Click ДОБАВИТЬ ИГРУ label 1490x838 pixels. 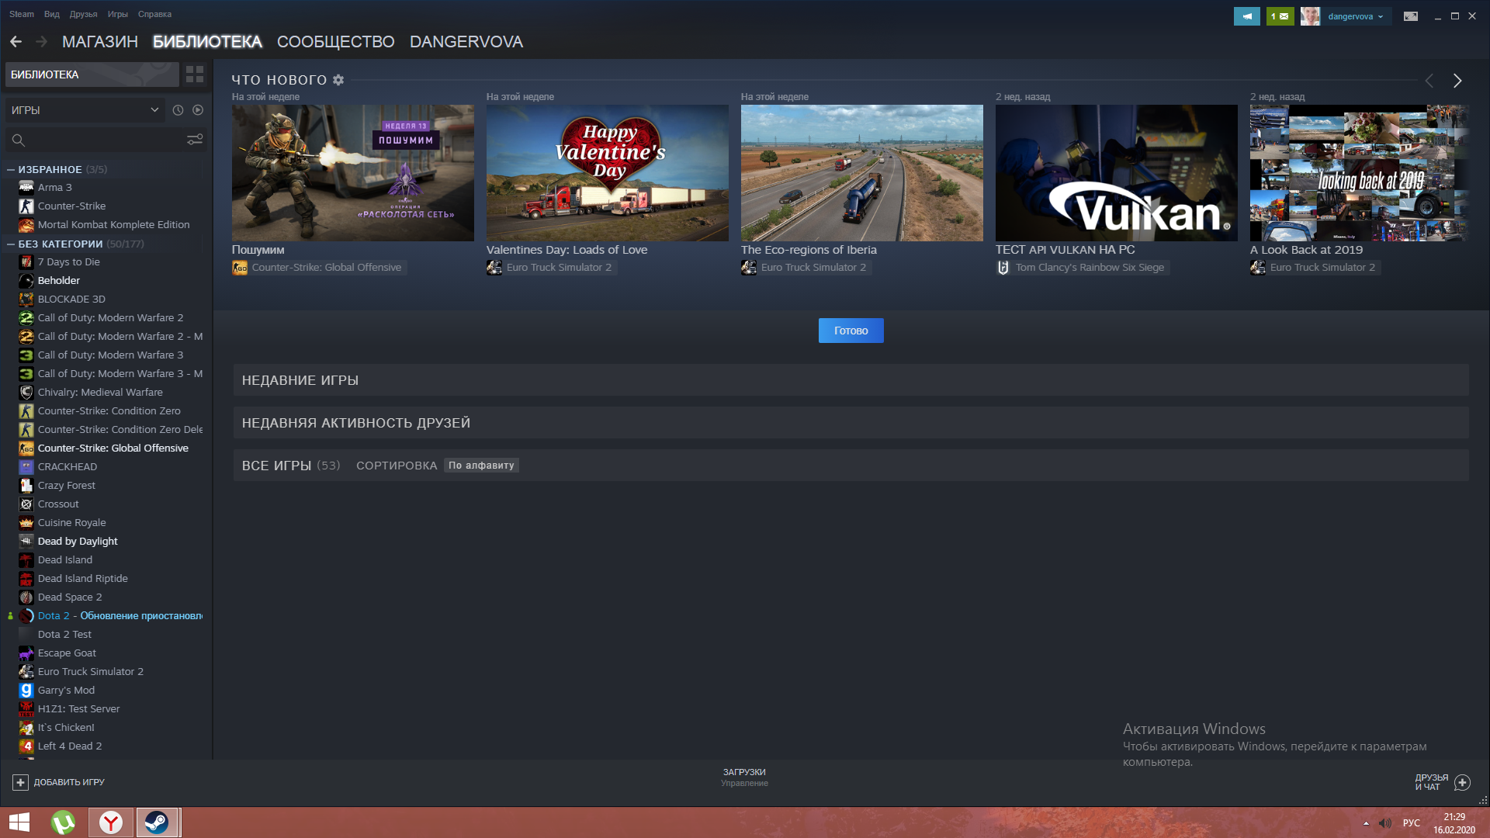point(69,782)
